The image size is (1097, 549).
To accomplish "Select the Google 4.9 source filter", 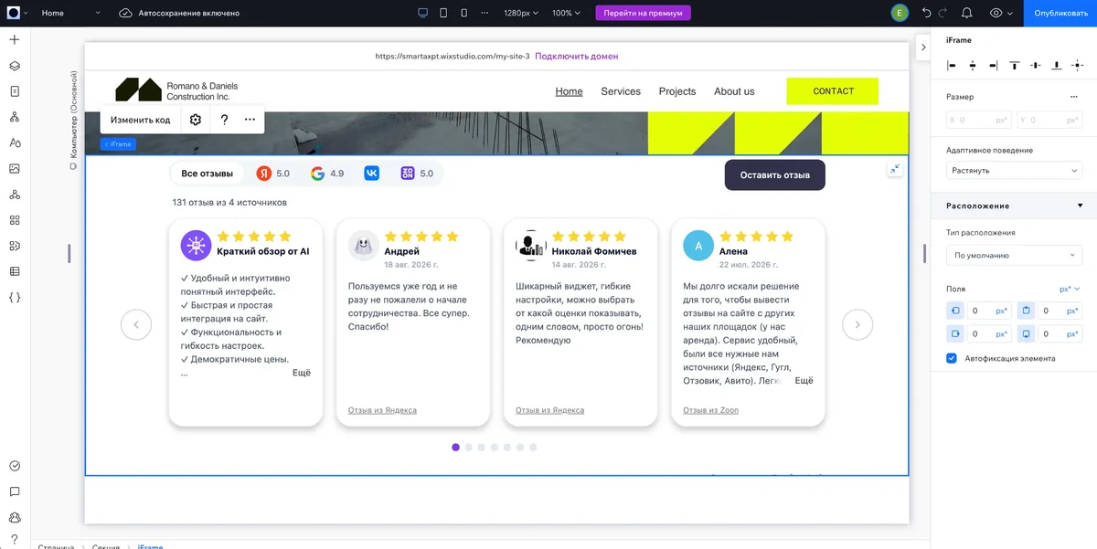I will [x=327, y=173].
